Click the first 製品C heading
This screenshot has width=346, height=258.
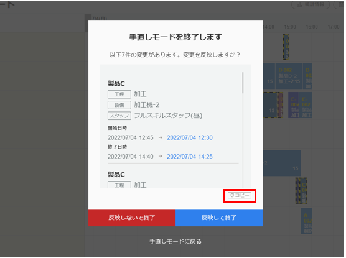(x=116, y=83)
